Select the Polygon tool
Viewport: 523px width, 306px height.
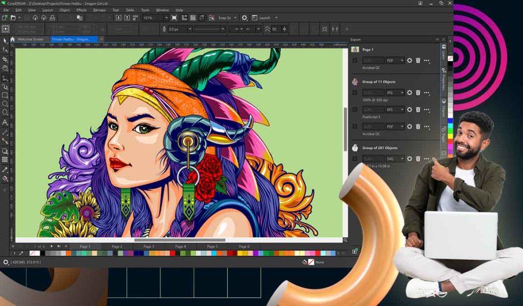[x=5, y=113]
